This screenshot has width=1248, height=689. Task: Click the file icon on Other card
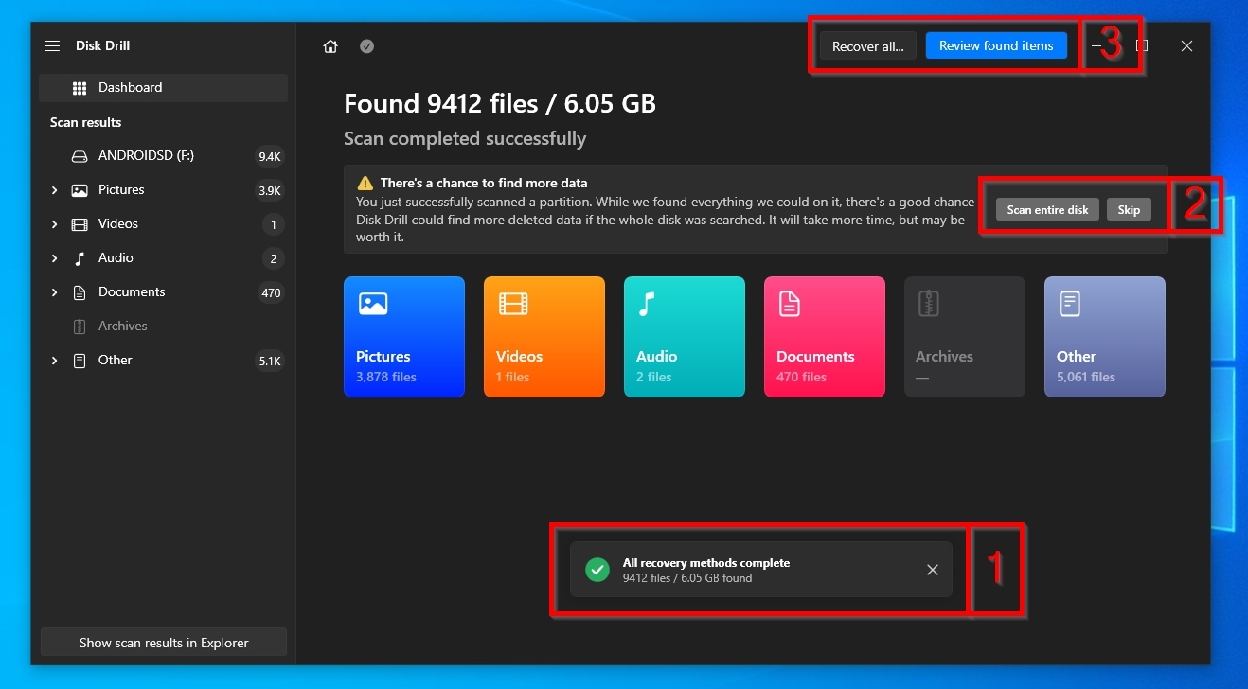(x=1070, y=304)
